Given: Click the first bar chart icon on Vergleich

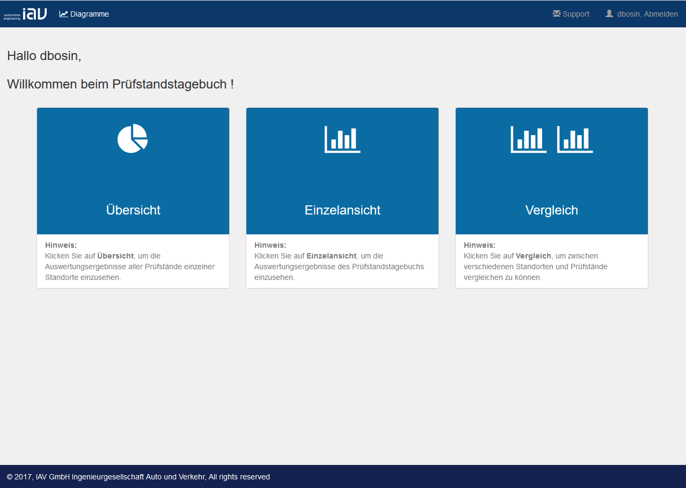Looking at the screenshot, I should click(528, 139).
